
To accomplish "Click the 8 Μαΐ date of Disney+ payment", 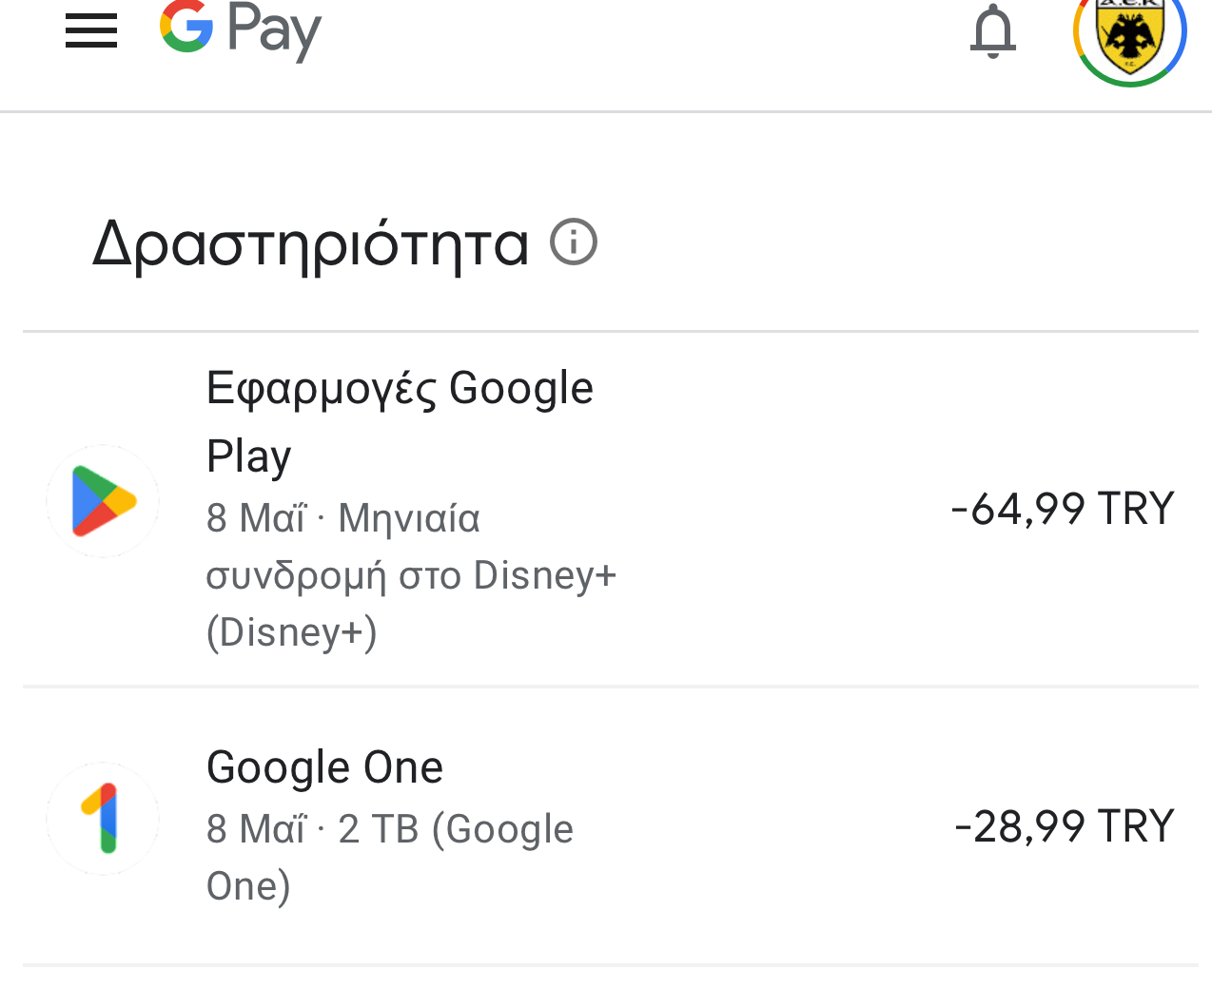I will [x=256, y=518].
